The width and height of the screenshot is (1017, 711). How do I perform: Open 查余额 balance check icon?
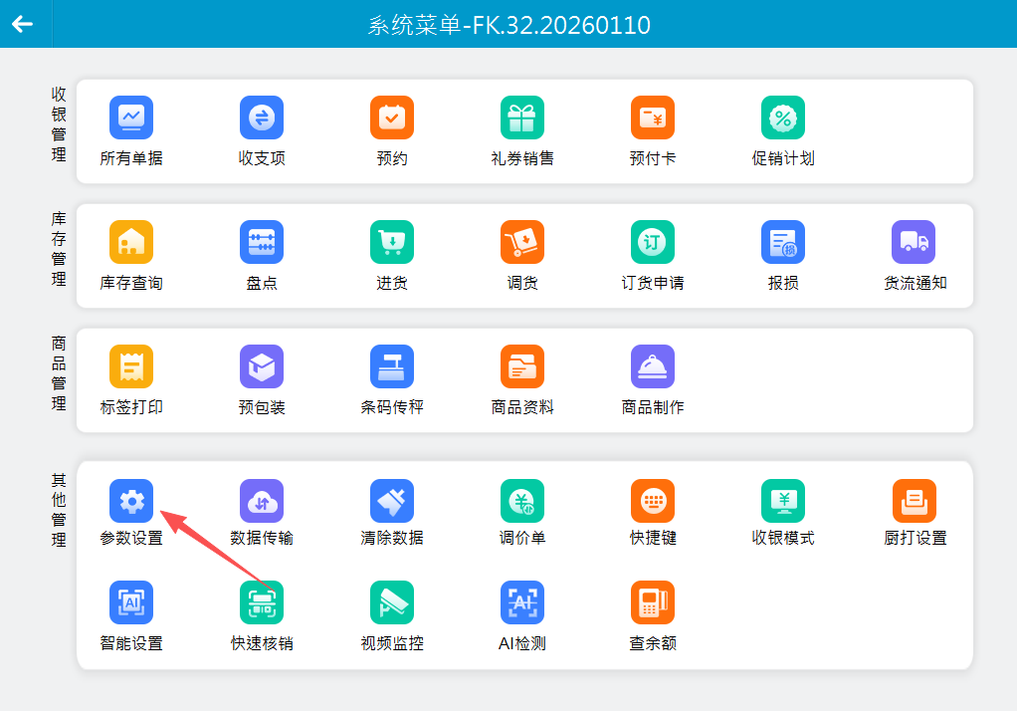653,602
